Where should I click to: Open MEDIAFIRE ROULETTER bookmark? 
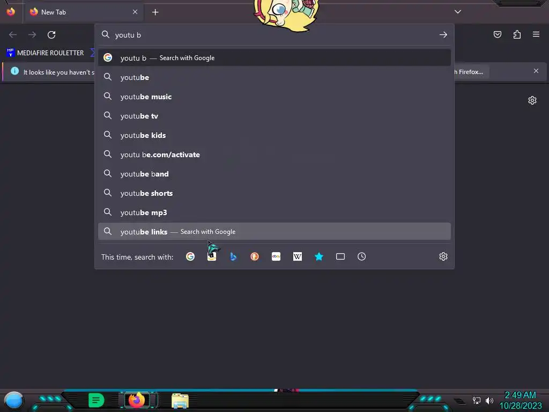[x=45, y=53]
